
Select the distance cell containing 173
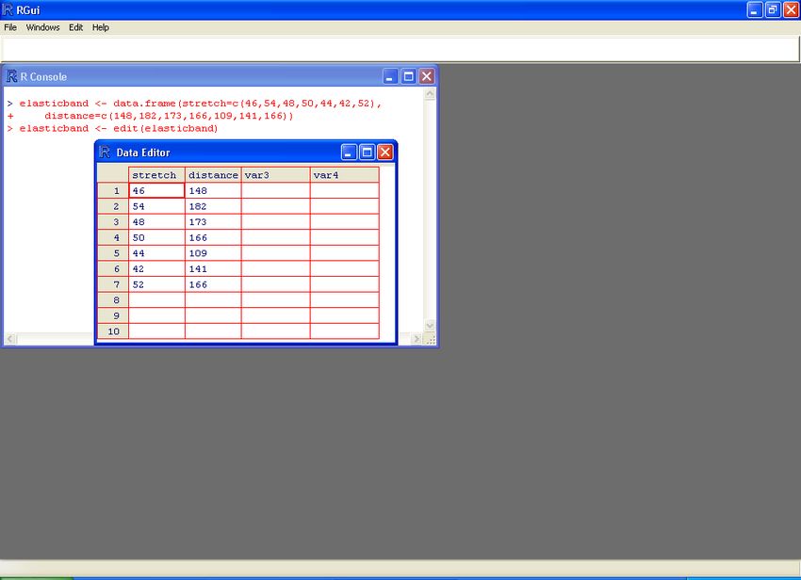(x=213, y=222)
